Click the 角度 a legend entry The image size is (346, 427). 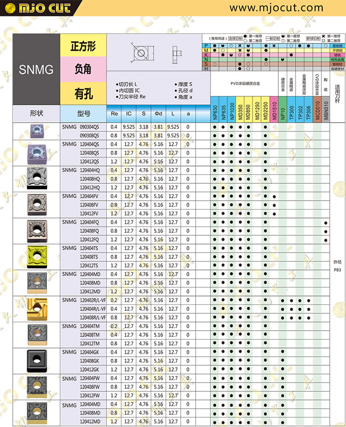point(183,97)
